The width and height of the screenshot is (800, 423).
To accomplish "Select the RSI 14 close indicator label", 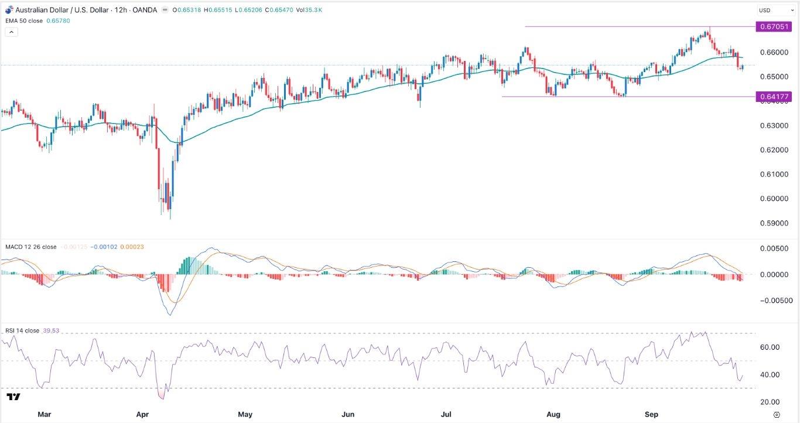I will tap(23, 331).
